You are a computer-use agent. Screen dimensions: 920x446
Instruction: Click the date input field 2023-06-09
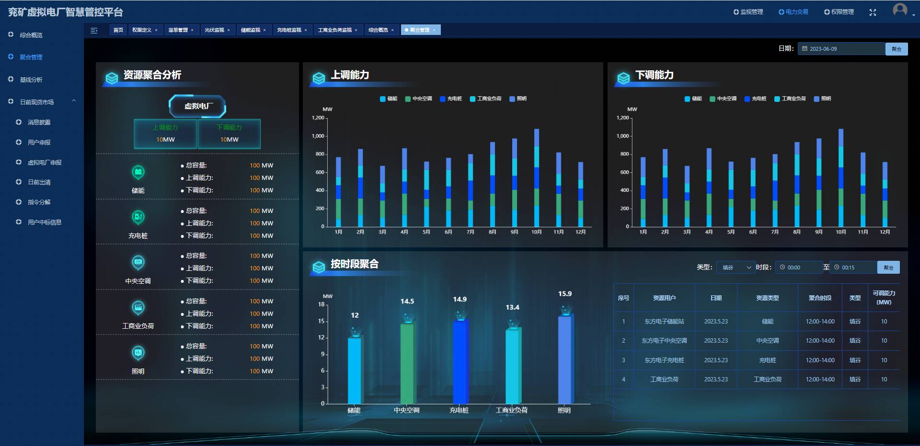click(841, 49)
